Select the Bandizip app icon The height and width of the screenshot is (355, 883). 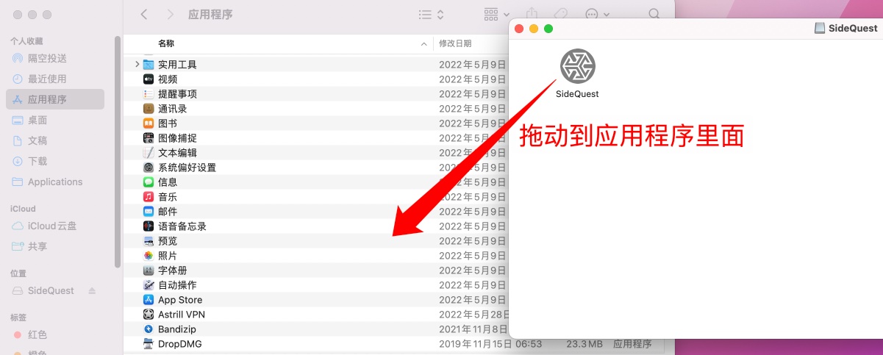click(148, 329)
